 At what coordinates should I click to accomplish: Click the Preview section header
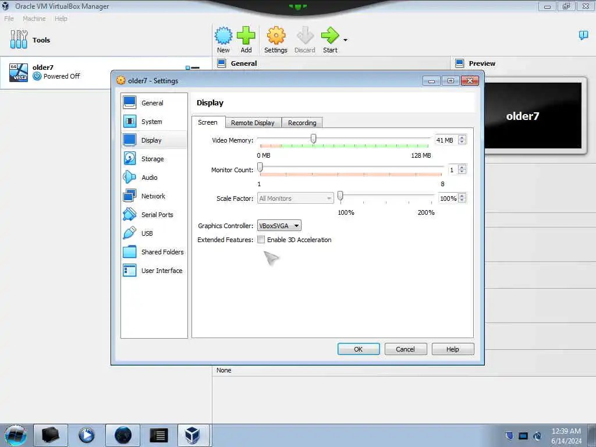(482, 63)
